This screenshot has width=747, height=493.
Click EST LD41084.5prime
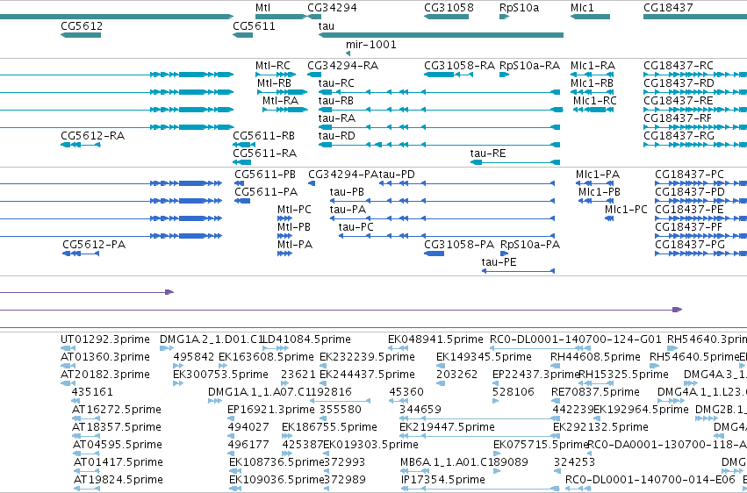(x=307, y=339)
